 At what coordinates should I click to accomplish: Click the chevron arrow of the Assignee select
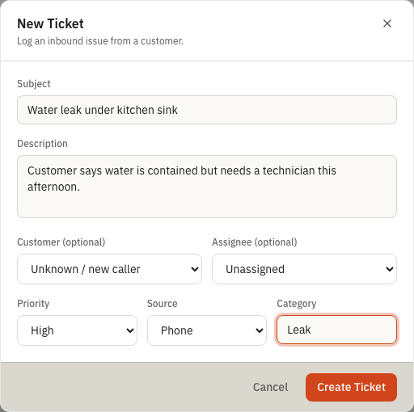point(390,269)
